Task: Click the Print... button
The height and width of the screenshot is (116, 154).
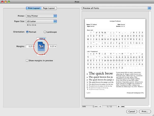Action: tap(145, 111)
